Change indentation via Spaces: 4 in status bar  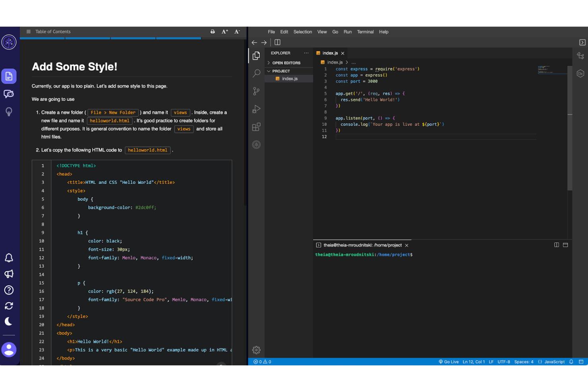pyautogui.click(x=523, y=361)
